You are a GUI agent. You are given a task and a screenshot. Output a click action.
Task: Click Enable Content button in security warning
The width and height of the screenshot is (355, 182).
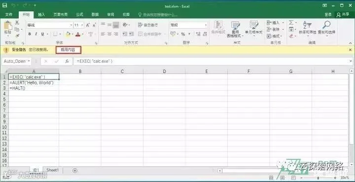click(68, 50)
